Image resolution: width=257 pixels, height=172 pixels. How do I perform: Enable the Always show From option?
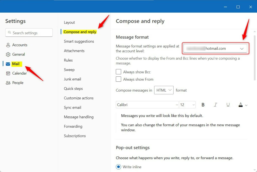click(118, 79)
